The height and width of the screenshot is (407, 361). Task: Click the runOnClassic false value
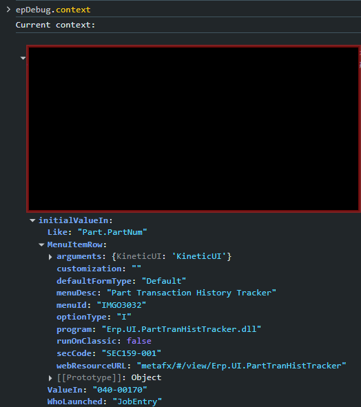pyautogui.click(x=139, y=341)
